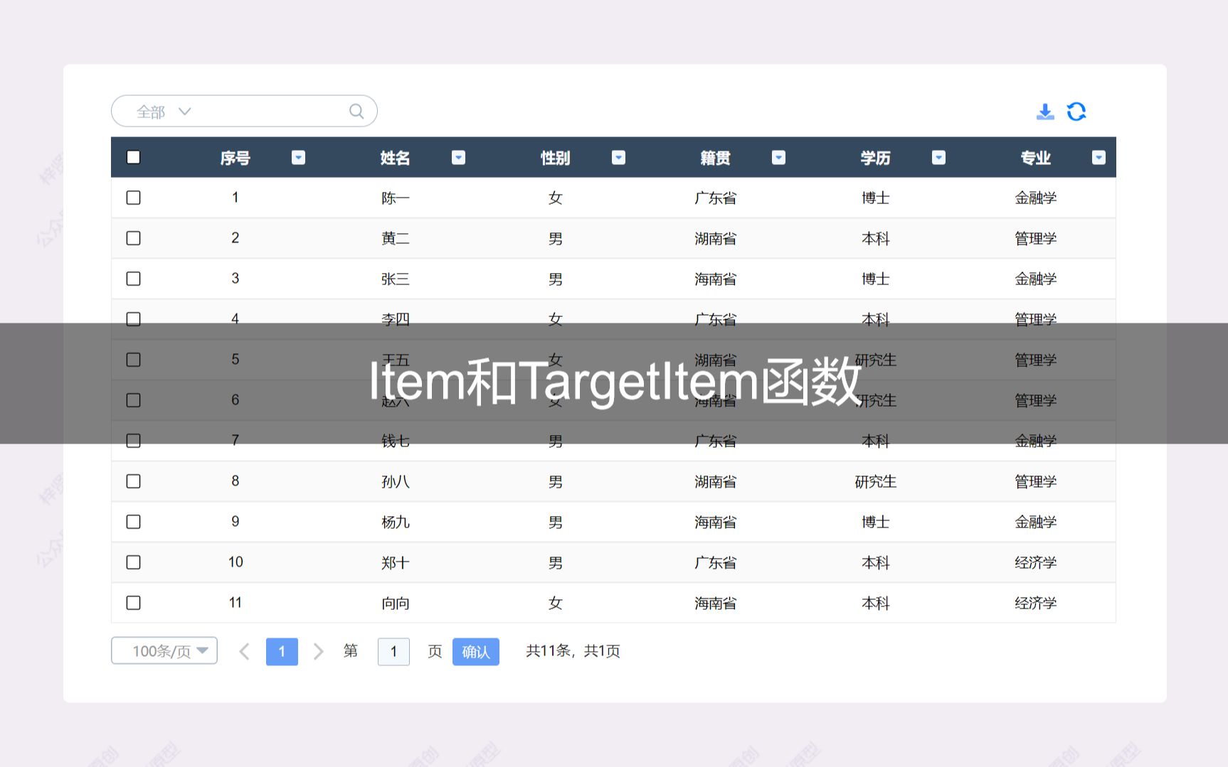
Task: Click 广东省 in 陈一's row
Action: [x=715, y=198]
